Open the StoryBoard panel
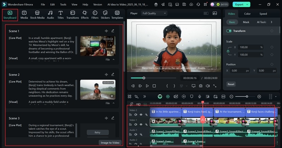The width and height of the screenshot is (282, 148). (x=10, y=15)
